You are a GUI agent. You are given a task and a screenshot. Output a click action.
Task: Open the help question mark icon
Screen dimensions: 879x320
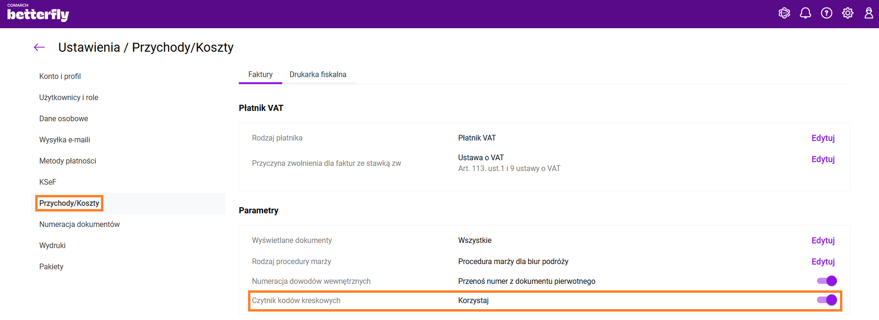826,13
